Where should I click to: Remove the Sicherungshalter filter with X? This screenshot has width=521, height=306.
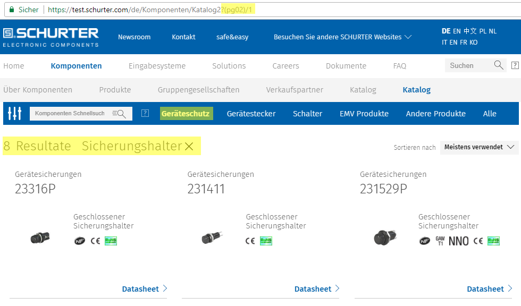coord(189,147)
